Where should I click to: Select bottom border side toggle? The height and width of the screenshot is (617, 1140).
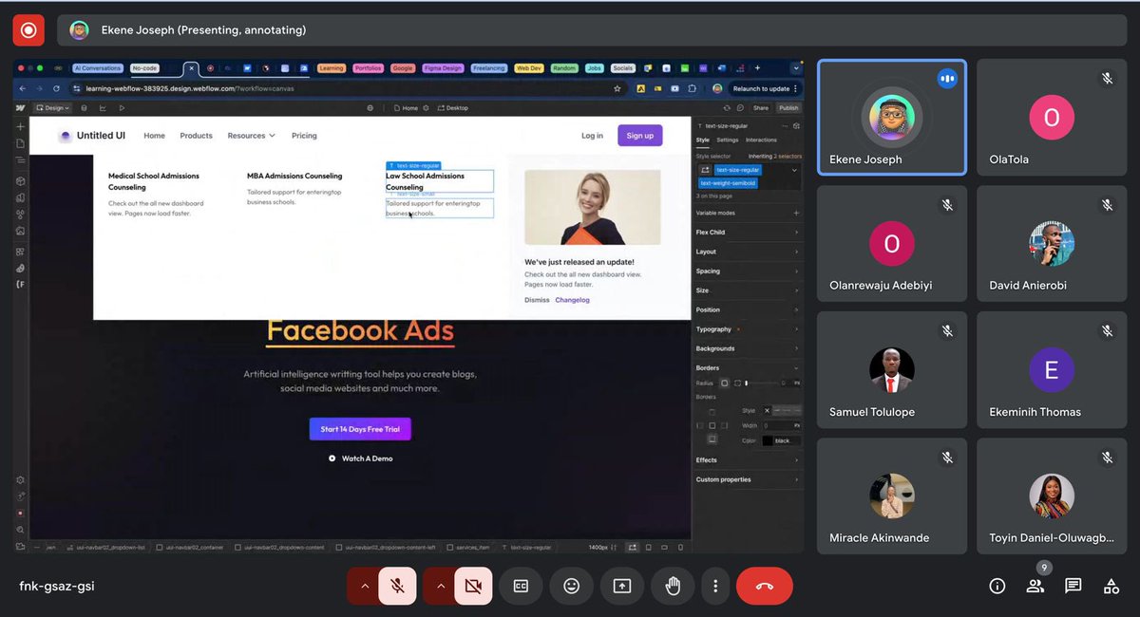712,439
